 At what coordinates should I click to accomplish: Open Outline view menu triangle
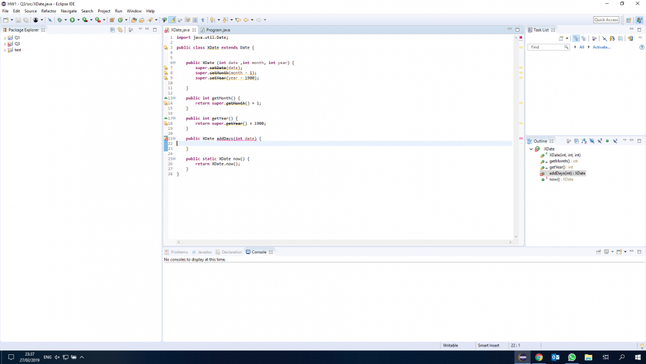(x=625, y=140)
